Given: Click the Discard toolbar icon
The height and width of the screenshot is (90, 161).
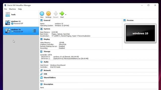Looking at the screenshot, I should [56, 13].
